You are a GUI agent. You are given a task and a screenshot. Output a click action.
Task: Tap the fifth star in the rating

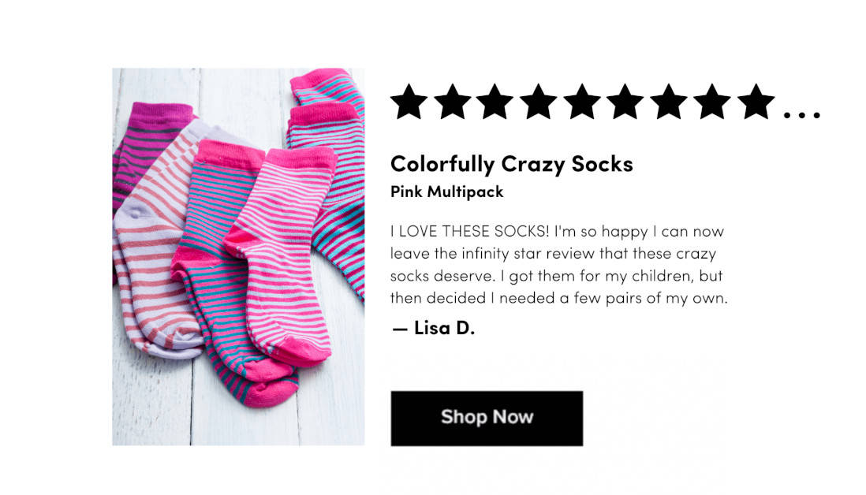(x=583, y=103)
